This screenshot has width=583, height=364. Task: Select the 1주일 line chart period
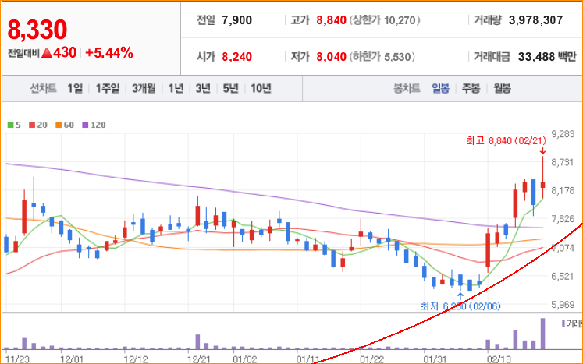(x=108, y=88)
